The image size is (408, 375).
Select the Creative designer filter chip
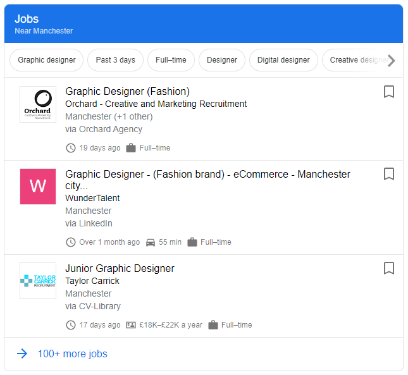(359, 60)
